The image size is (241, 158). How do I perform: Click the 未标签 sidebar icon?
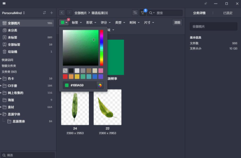tap(4, 37)
